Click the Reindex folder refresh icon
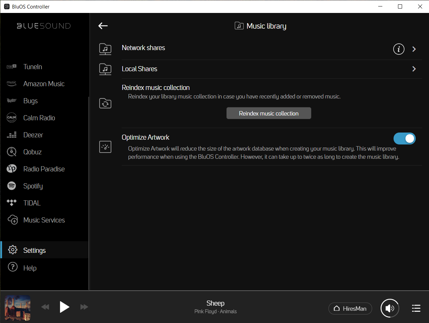Viewport: 429px width, 323px height. 105,103
